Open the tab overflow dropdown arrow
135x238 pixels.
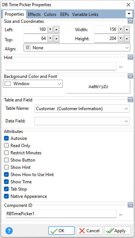tap(129, 14)
